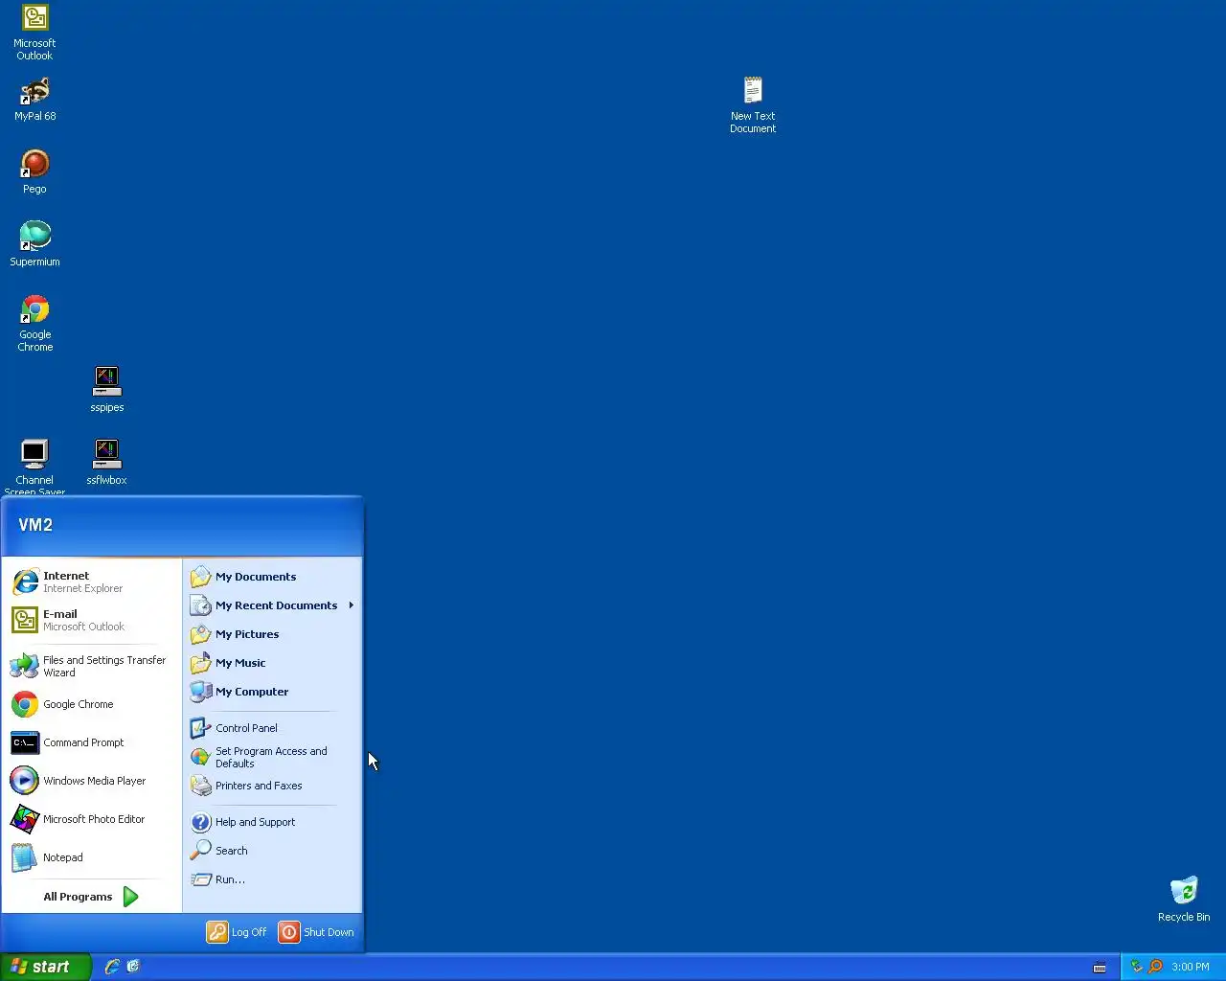Screen dimensions: 1226x981
Task: Open Help and Support
Action: pos(272,822)
